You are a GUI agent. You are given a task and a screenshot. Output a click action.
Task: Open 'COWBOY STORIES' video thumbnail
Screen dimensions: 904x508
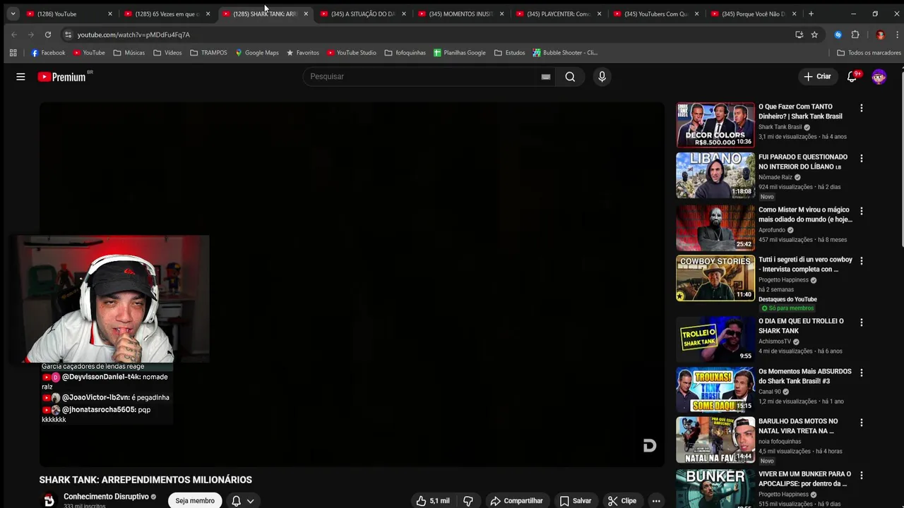coord(715,278)
